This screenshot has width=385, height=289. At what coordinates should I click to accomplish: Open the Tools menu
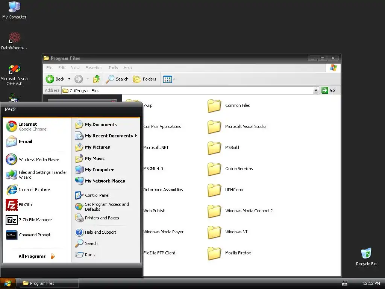[x=113, y=68]
